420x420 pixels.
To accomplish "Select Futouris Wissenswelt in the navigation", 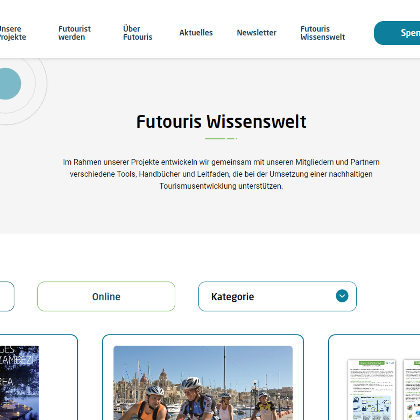I will pyautogui.click(x=322, y=33).
